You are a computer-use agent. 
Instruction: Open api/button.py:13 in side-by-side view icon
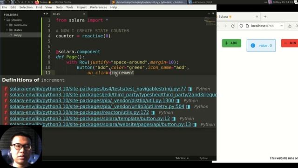195,125
